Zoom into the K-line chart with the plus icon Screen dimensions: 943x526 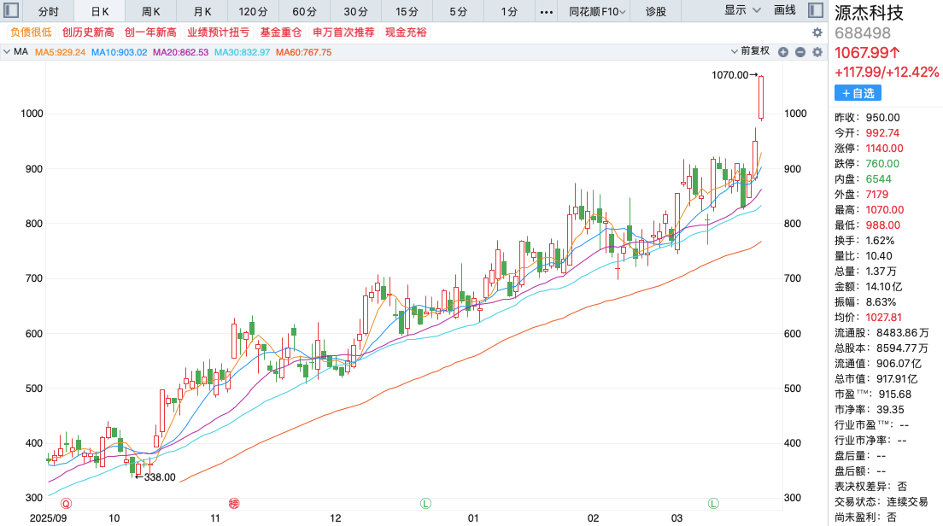tap(782, 52)
